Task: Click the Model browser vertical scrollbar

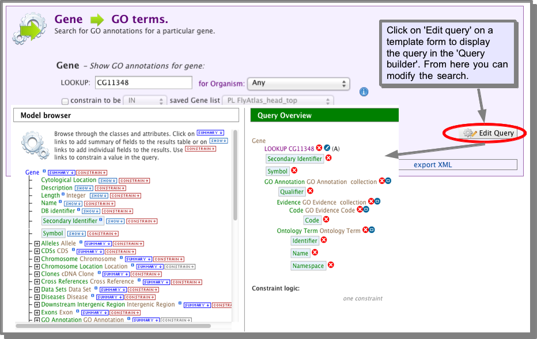Action: 235,175
